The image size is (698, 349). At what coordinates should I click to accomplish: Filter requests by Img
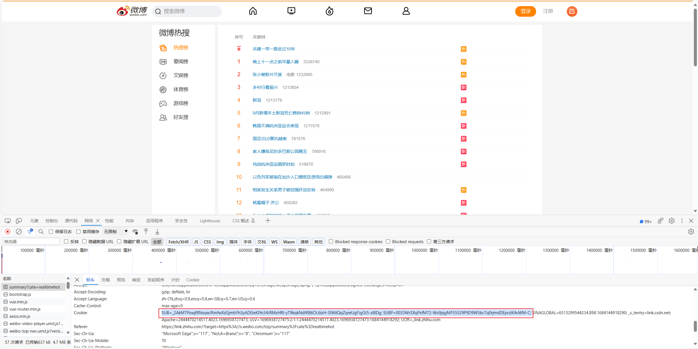coord(220,242)
